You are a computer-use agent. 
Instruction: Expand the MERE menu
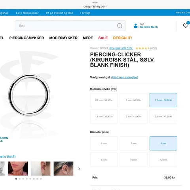88,38
